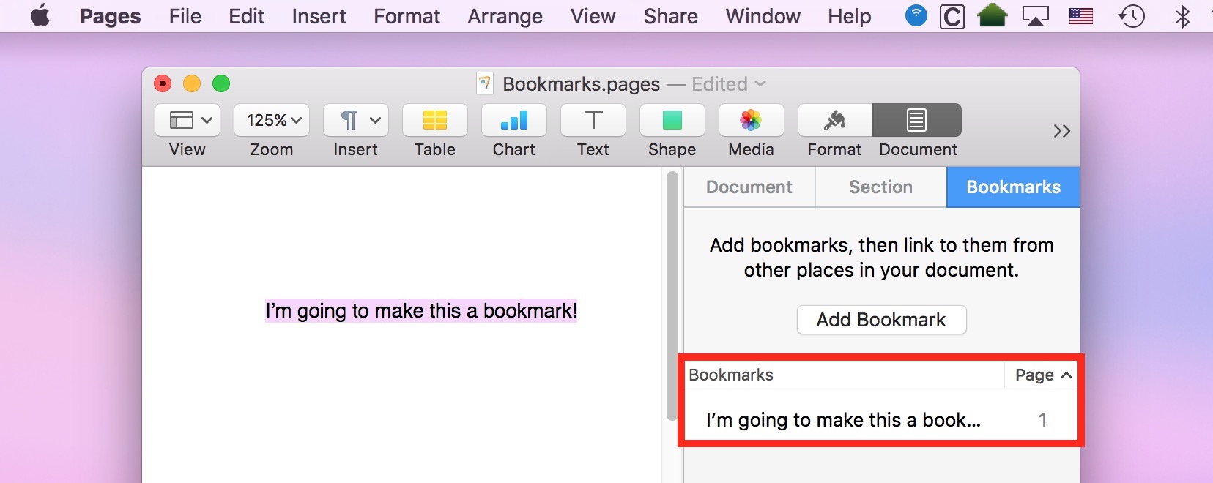The height and width of the screenshot is (483, 1213).
Task: Open the AirPlay display menu icon
Action: 1035,16
